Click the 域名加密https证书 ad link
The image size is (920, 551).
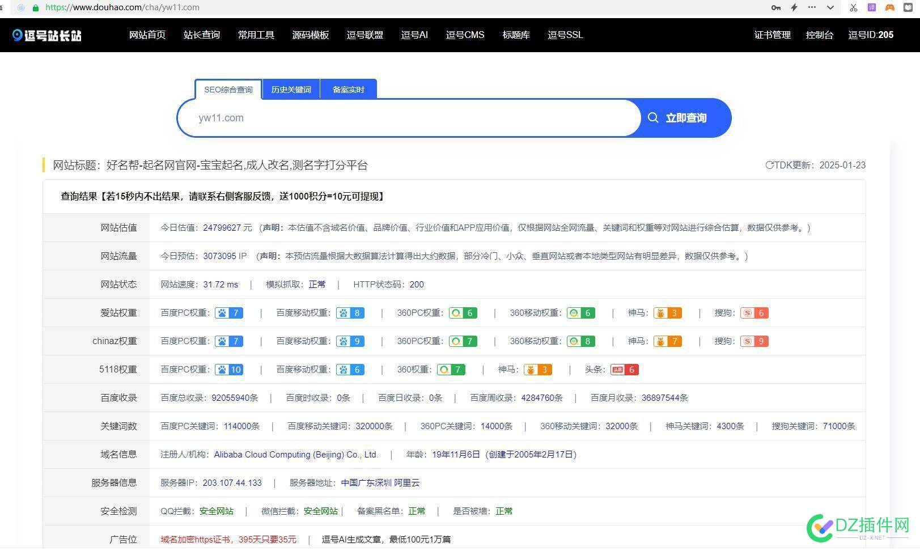[228, 540]
